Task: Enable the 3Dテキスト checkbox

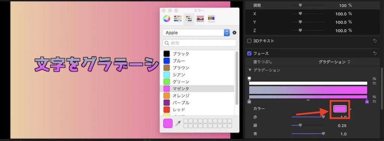Action: tap(249, 41)
